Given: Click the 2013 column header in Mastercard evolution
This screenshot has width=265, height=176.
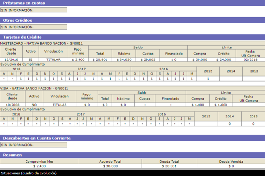Looking at the screenshot, I should click(254, 71).
